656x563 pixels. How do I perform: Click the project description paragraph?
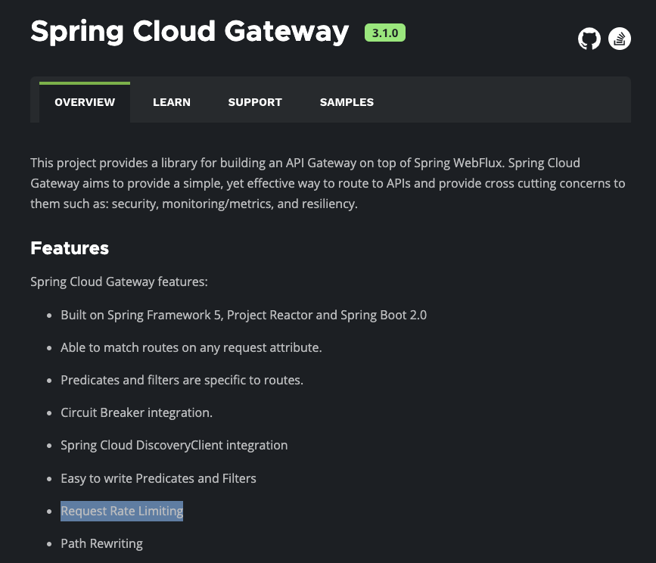click(328, 183)
